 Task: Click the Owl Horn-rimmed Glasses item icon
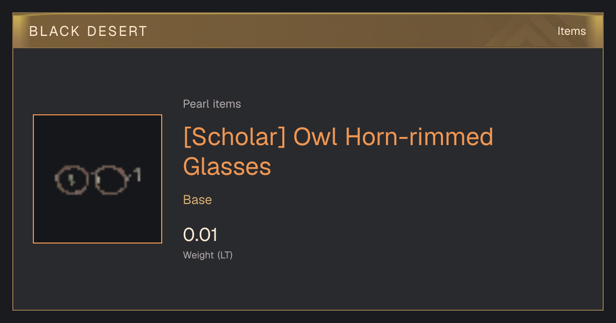(98, 179)
